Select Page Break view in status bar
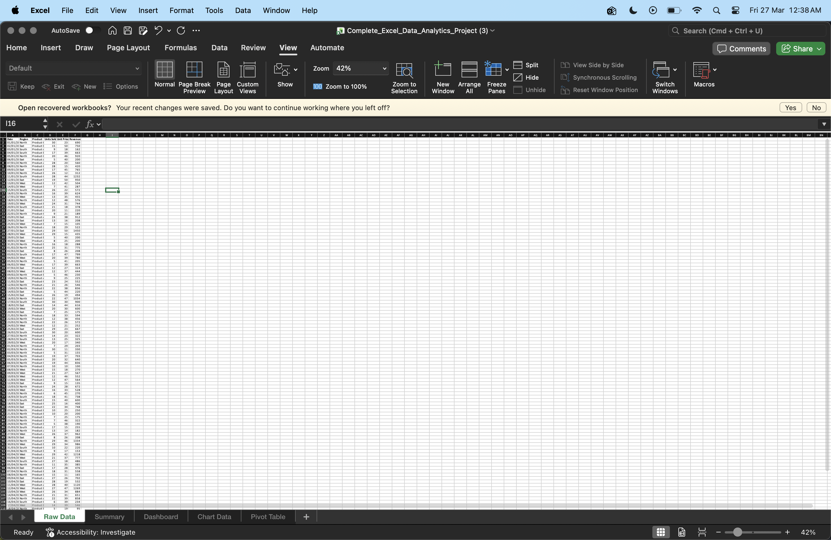This screenshot has width=831, height=540. point(702,532)
